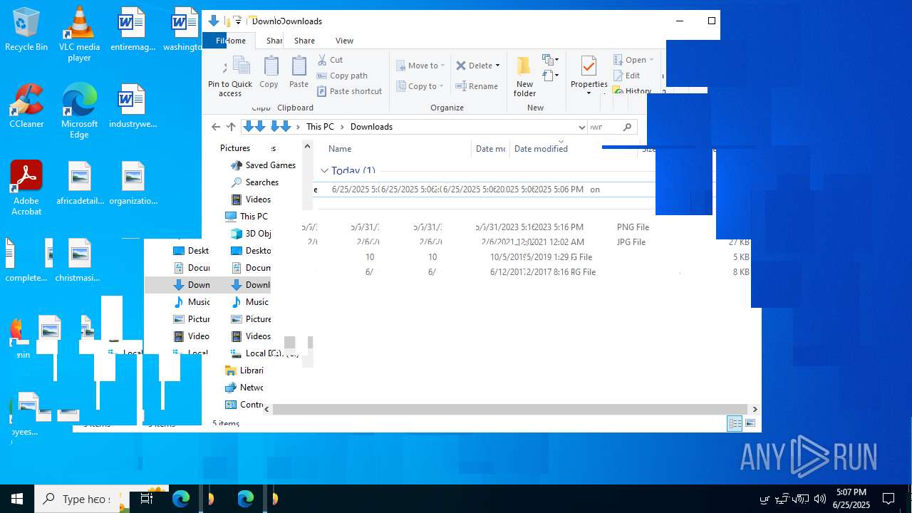912x513 pixels.
Task: Sort by the Date modified column header
Action: [541, 149]
